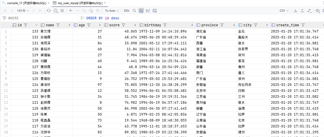Open the chart view icon
Image resolution: width=324 pixels, height=137 pixels.
pos(148,11)
